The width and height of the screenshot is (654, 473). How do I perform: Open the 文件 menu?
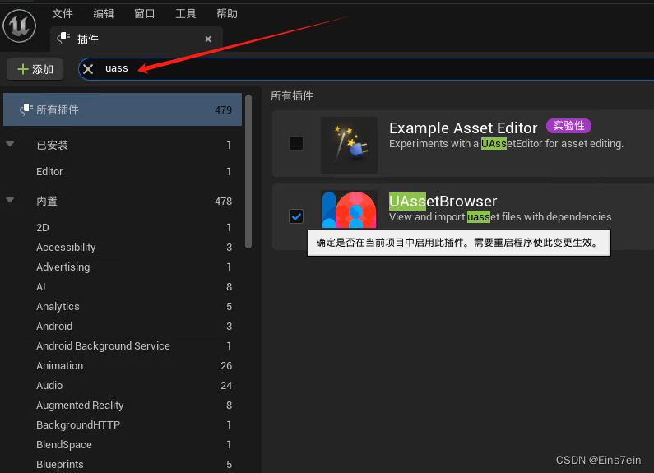pyautogui.click(x=63, y=14)
